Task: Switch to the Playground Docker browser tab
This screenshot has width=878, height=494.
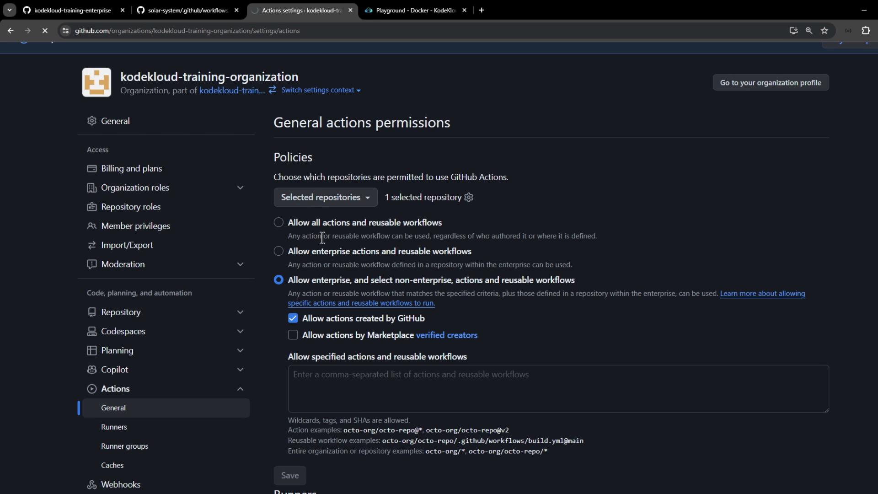Action: pos(415,10)
